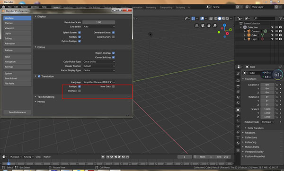Click the camera view icon in viewport
Viewport: 284px width, 171px height.
point(203,26)
